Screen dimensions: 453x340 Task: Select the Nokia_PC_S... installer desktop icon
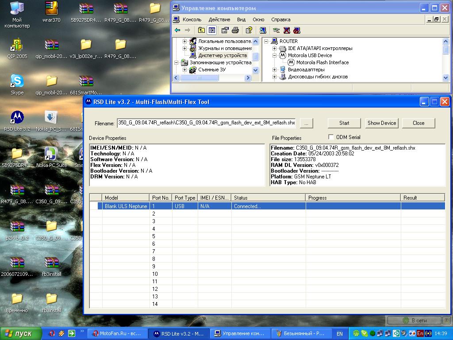point(51,121)
